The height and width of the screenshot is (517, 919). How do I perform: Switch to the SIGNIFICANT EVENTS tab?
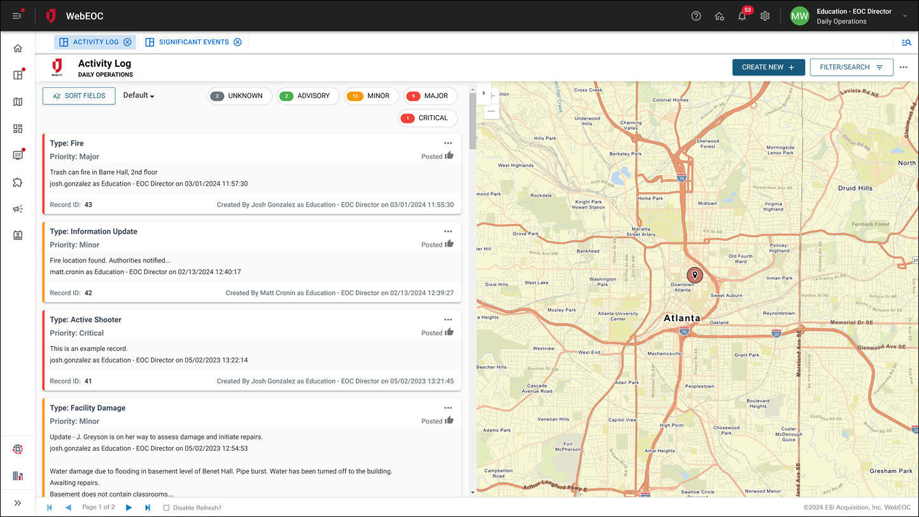(x=192, y=41)
